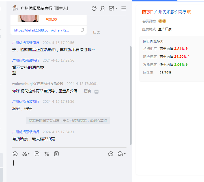Click chat title 广州优拓服装商行 [陌生人]

[44, 8]
